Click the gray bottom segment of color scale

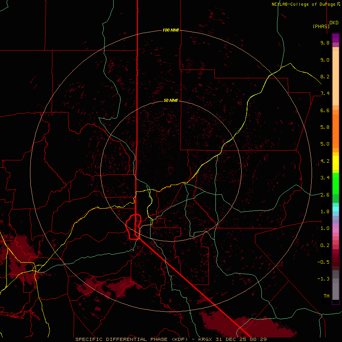pyautogui.click(x=336, y=291)
